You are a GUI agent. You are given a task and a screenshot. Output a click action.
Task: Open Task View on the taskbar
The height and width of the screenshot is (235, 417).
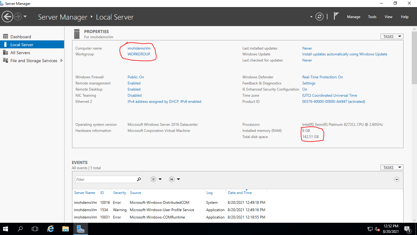[x=35, y=229]
